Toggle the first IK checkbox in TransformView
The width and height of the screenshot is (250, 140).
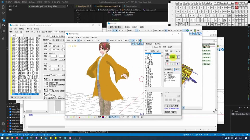tap(165, 75)
